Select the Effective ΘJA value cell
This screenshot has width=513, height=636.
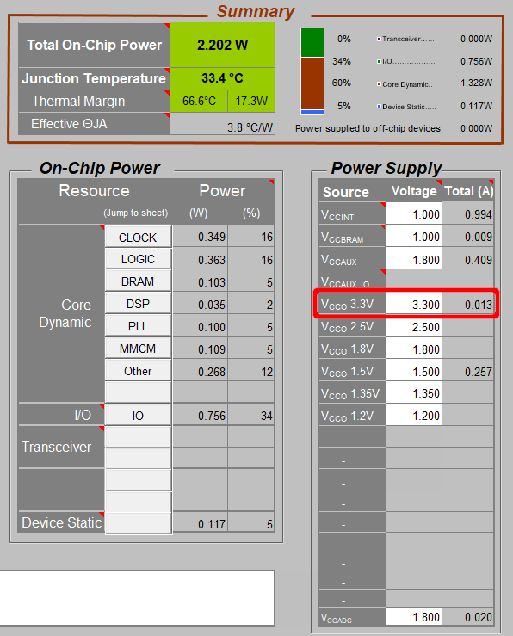coord(222,124)
